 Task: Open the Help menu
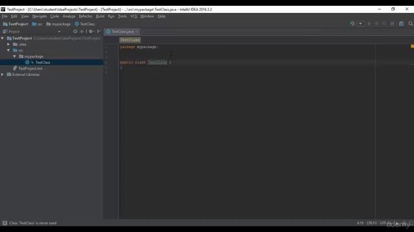tap(162, 16)
